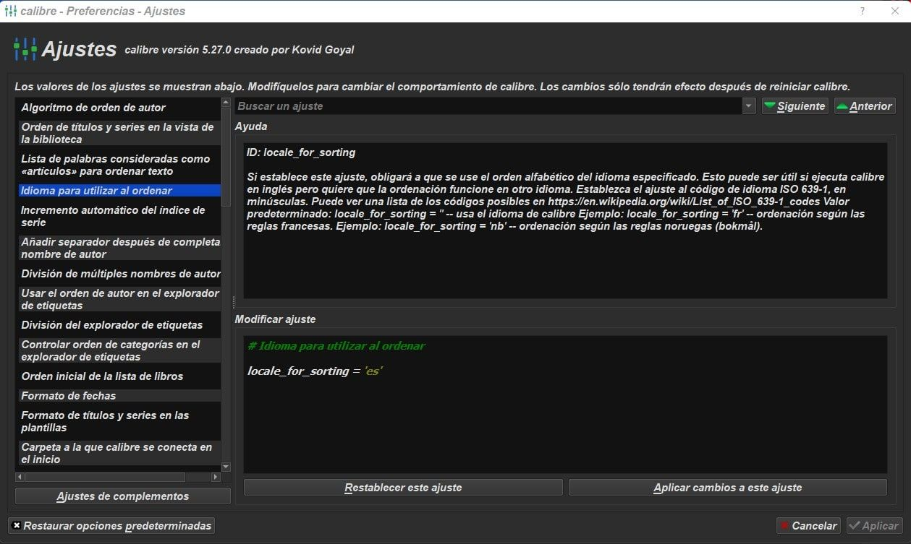This screenshot has height=544, width=911.
Task: Click inside the locale_for_sorting edit area
Action: [565, 405]
